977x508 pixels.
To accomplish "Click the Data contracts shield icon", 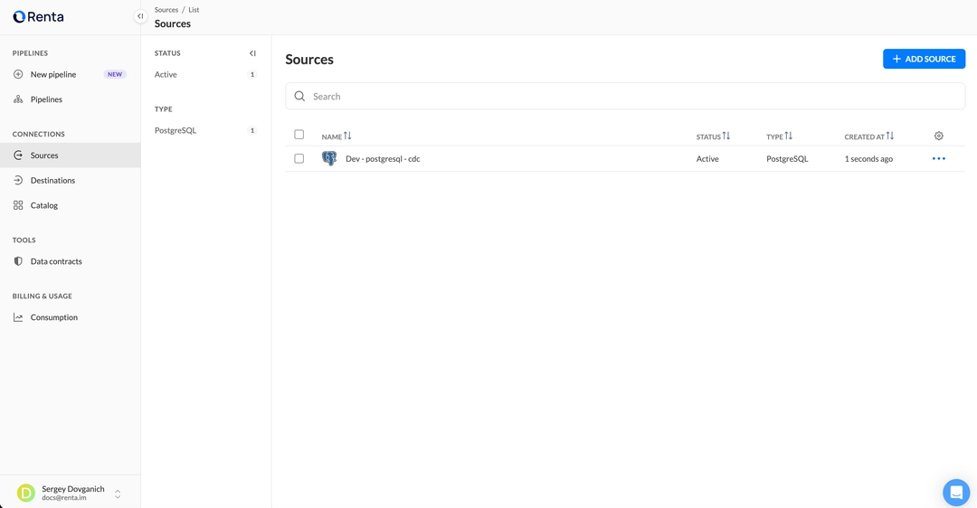I will tap(18, 261).
